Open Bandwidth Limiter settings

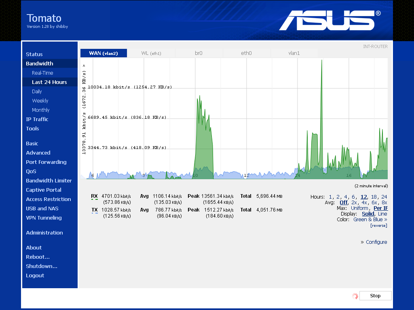point(49,180)
